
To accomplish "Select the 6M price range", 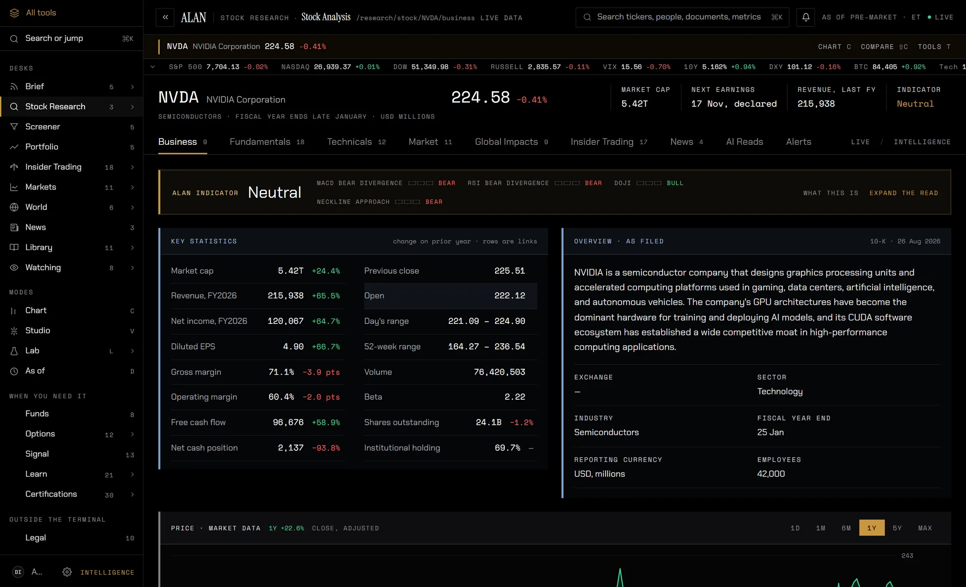I will [x=846, y=528].
